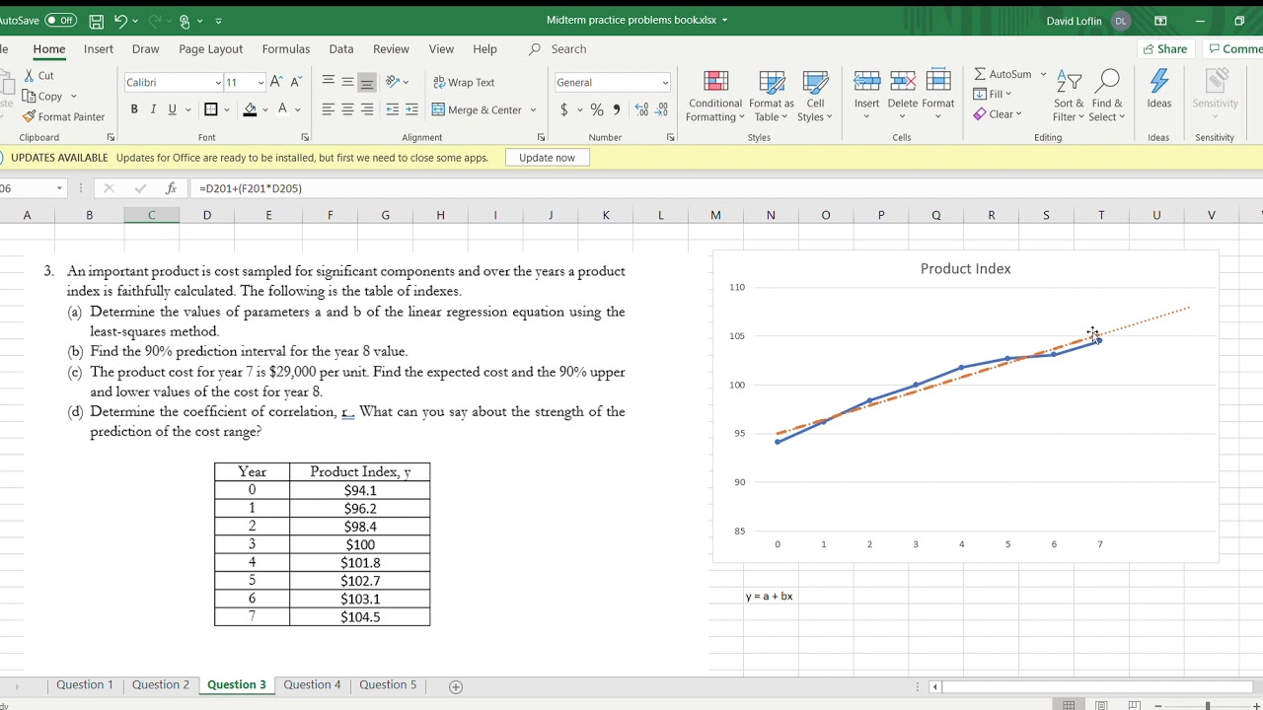The width and height of the screenshot is (1263, 710).
Task: Open the Calibri font name dropdown
Action: pos(218,83)
